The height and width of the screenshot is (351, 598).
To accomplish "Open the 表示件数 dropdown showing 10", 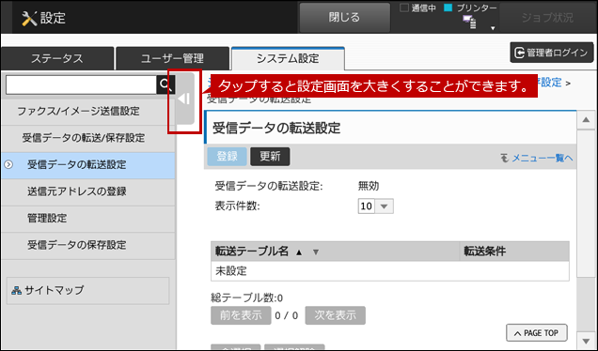I will tap(376, 206).
